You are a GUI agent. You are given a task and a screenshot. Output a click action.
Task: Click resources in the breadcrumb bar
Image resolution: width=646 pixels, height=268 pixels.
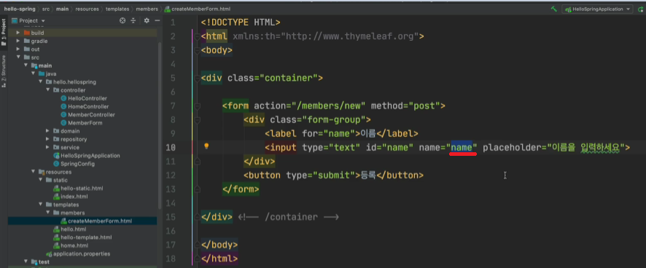87,9
